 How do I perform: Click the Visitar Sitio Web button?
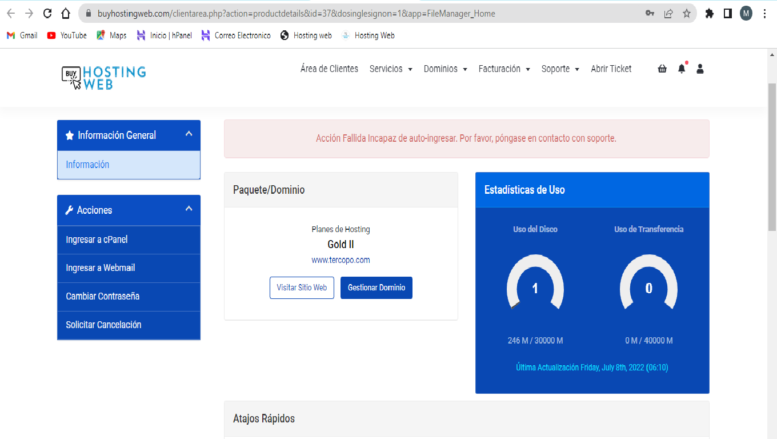click(x=302, y=288)
